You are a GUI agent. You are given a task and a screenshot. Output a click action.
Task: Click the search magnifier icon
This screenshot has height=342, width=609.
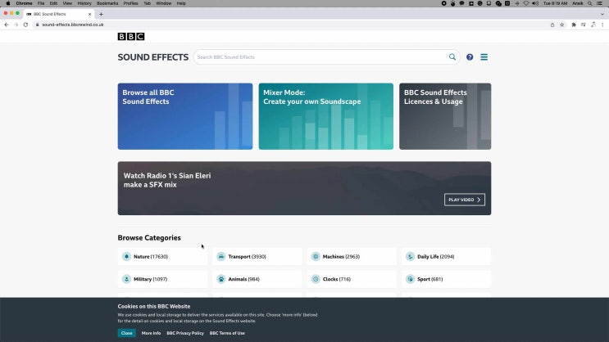[452, 57]
